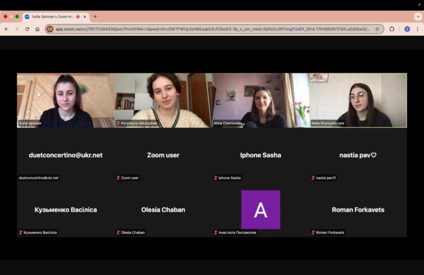Viewport: 424px width, 275px height.
Task: Bookmark this page with the star icon
Action: coord(377,29)
